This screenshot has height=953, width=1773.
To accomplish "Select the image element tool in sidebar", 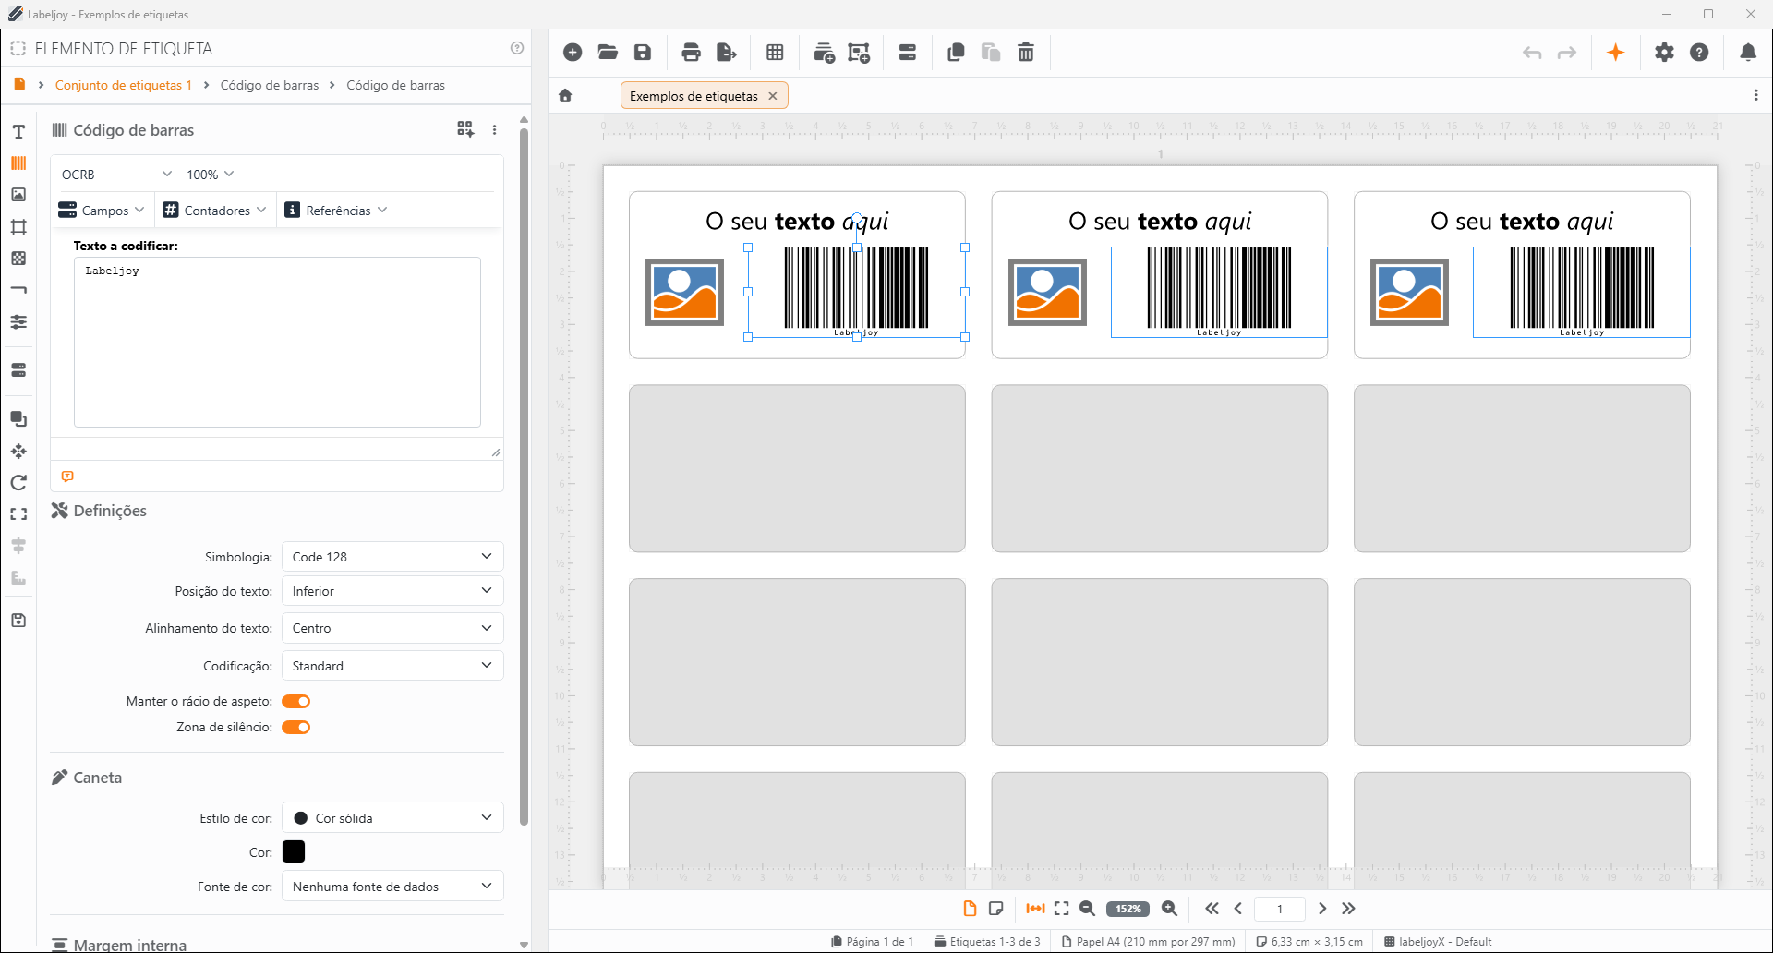I will click(x=18, y=195).
